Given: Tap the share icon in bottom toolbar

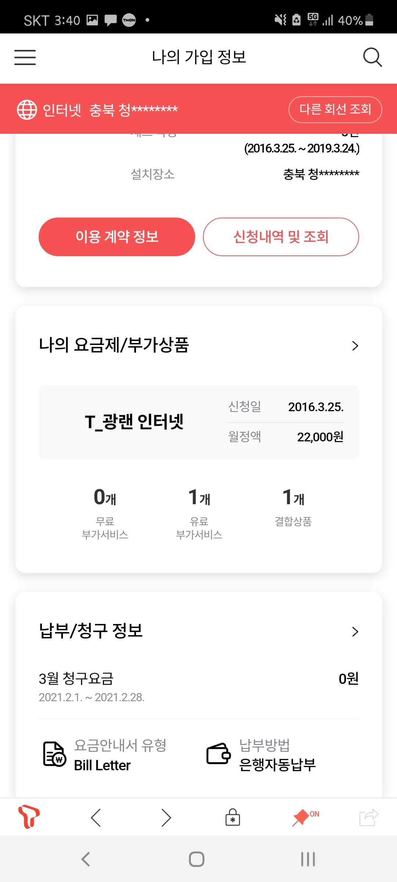Looking at the screenshot, I should coord(368,818).
